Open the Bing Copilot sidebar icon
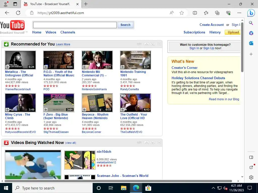The image size is (258, 193). (251, 13)
